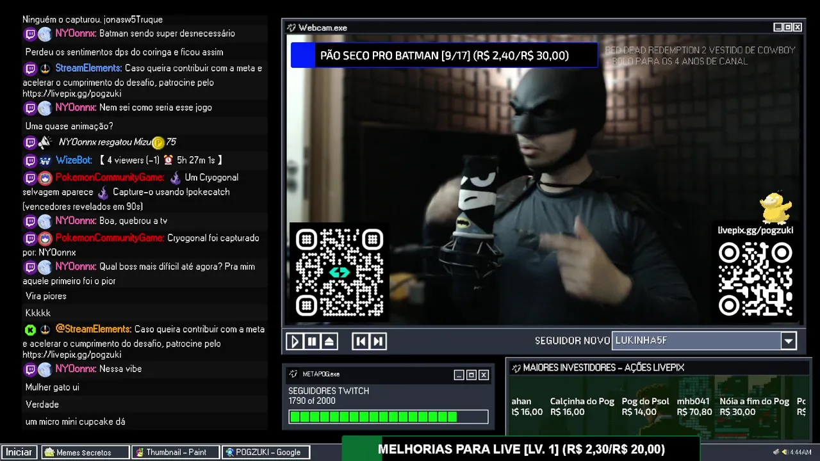
Task: Click the purple sprite before 'Capture-o usando'
Action: (x=104, y=192)
